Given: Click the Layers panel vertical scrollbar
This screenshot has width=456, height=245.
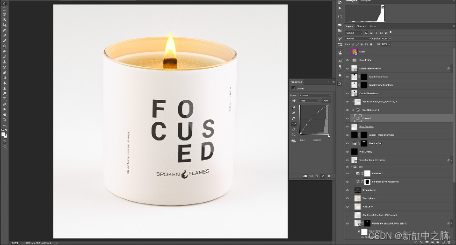Looking at the screenshot, I should tap(454, 116).
